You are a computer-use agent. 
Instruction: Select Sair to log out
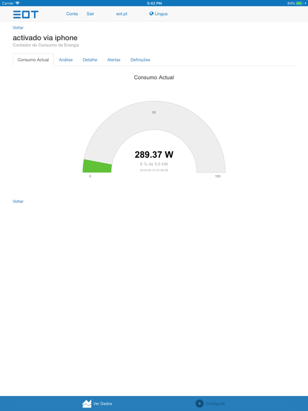point(90,14)
